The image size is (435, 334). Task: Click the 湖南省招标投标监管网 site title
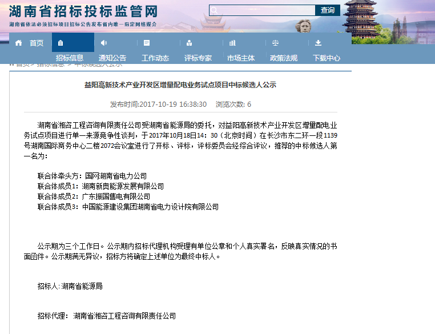click(x=83, y=11)
